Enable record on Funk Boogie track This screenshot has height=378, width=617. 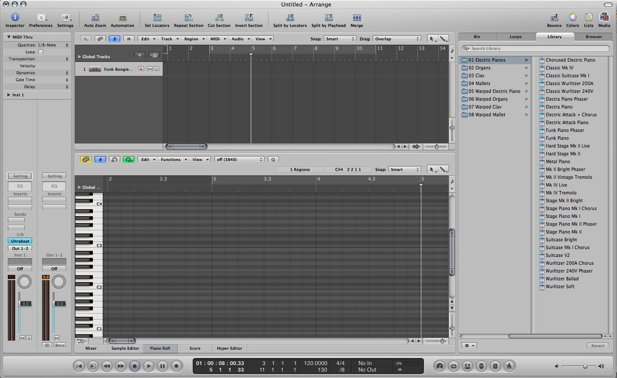141,69
